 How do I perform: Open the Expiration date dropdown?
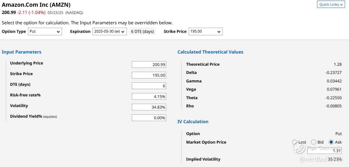(x=110, y=31)
